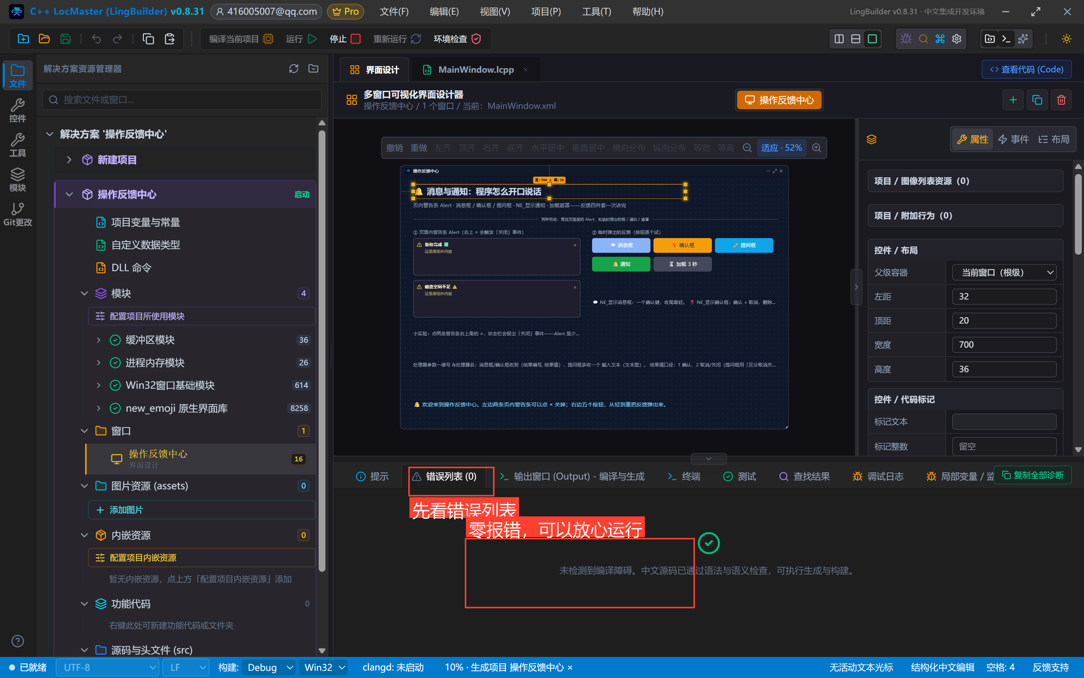Click the zoom in magnifier on design toolbar
Image resolution: width=1084 pixels, height=678 pixels.
click(817, 148)
